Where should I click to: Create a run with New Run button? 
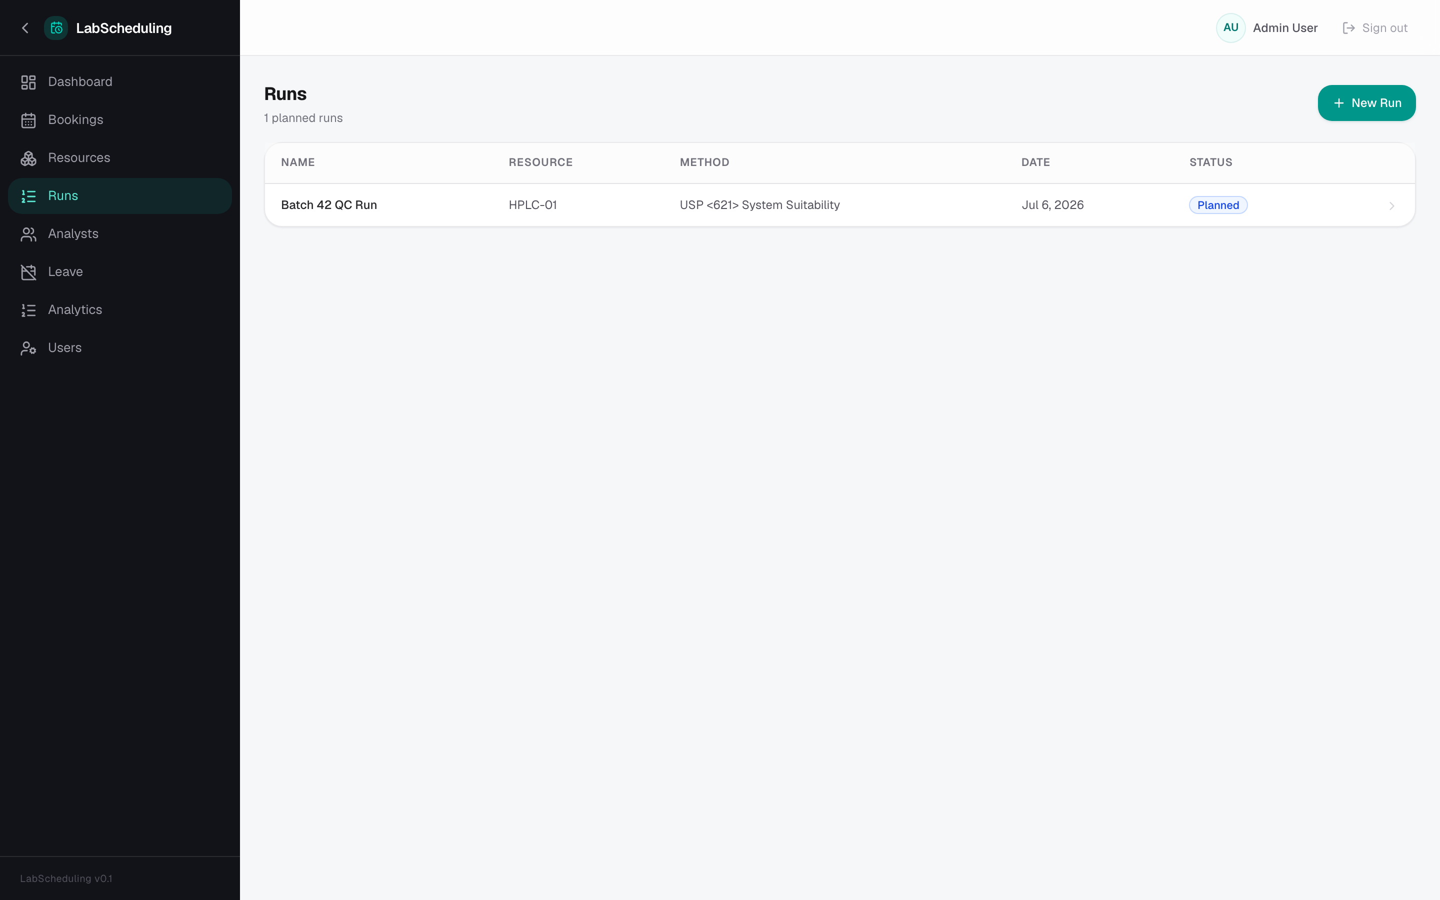1366,103
